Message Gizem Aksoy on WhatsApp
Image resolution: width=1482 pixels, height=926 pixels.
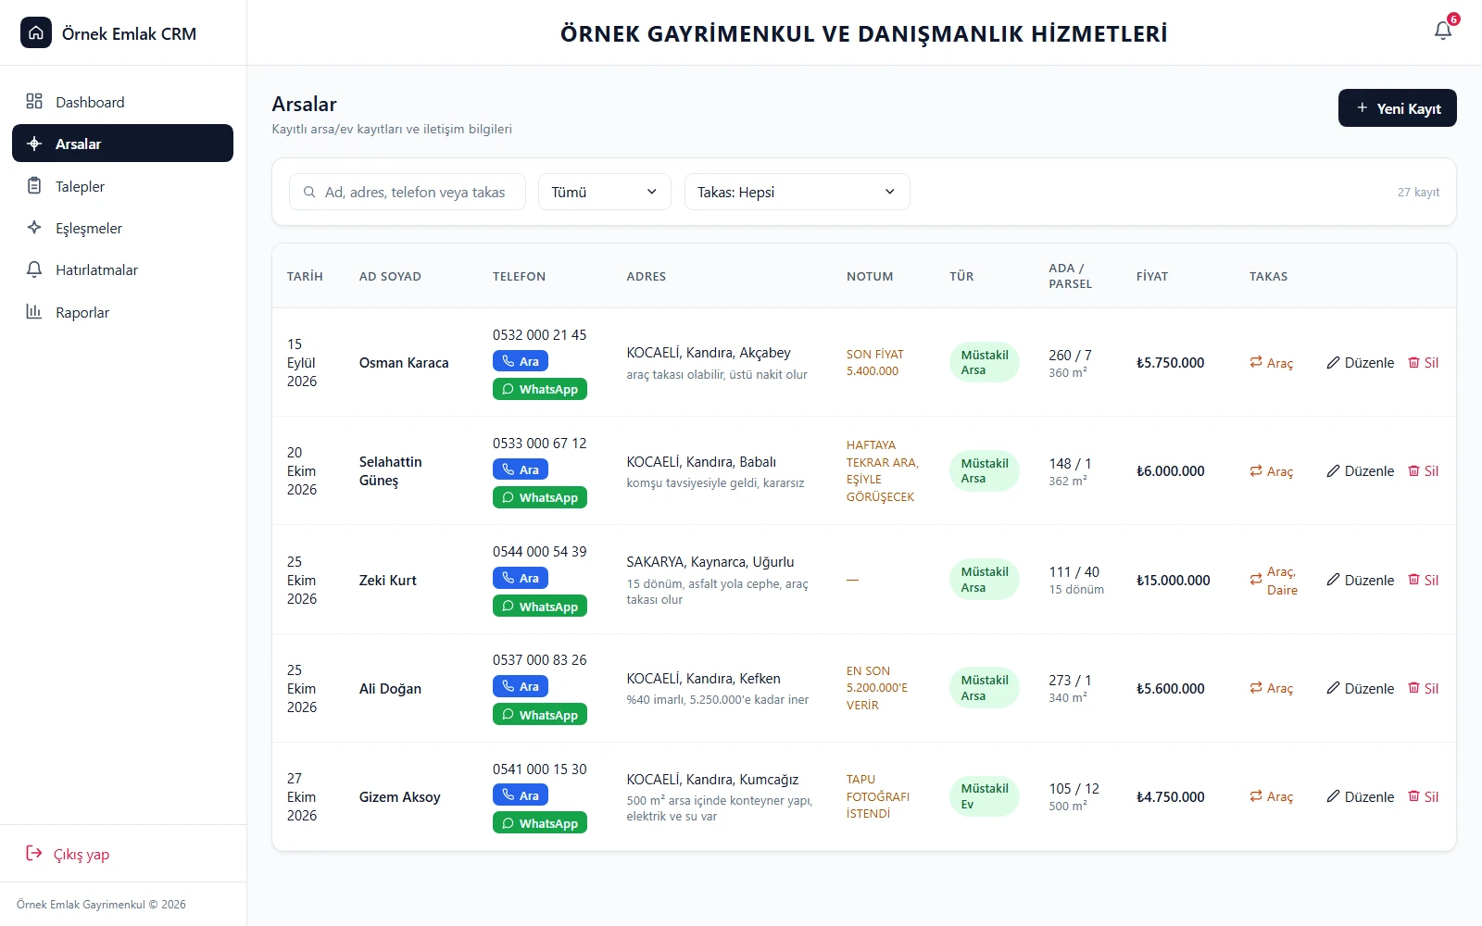click(540, 823)
